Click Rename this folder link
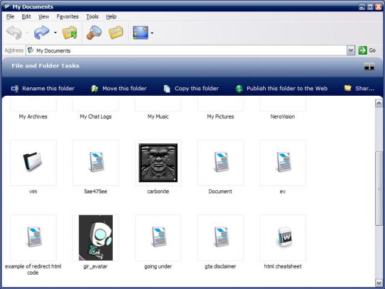Image resolution: width=385 pixels, height=289 pixels. 48,89
